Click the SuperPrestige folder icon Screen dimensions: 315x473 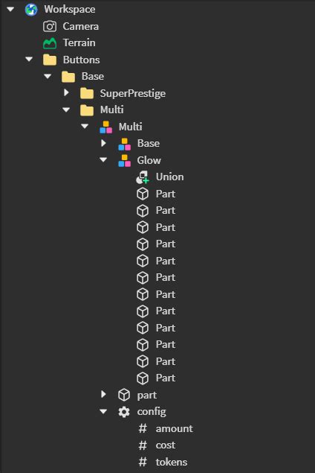click(87, 94)
